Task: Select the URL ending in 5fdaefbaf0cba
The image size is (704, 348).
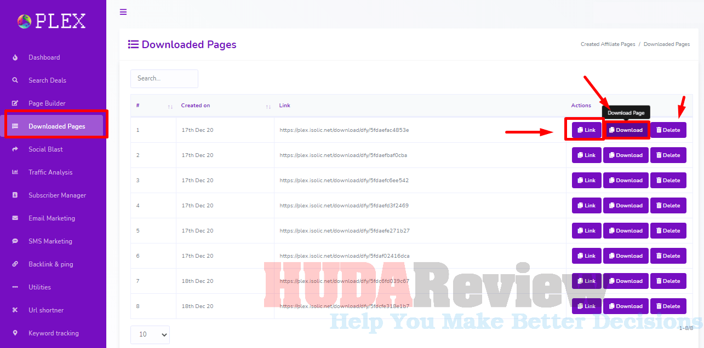Action: coord(344,155)
